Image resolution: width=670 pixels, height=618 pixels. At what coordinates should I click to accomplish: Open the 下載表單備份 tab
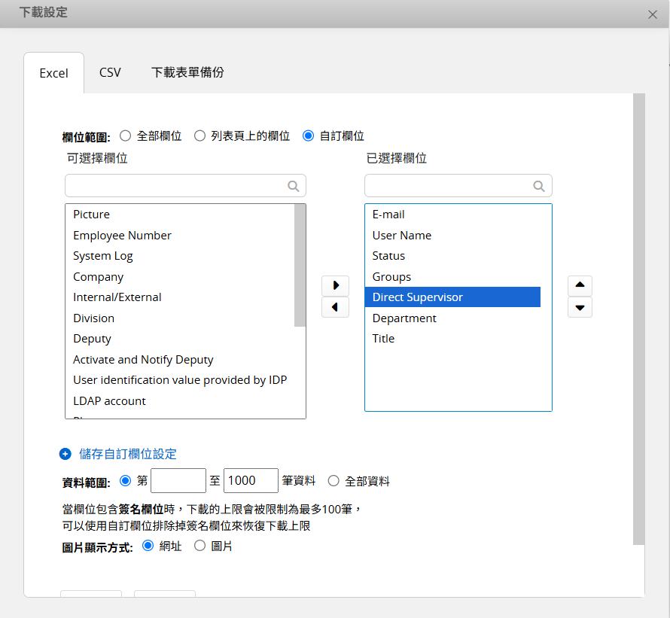(187, 73)
